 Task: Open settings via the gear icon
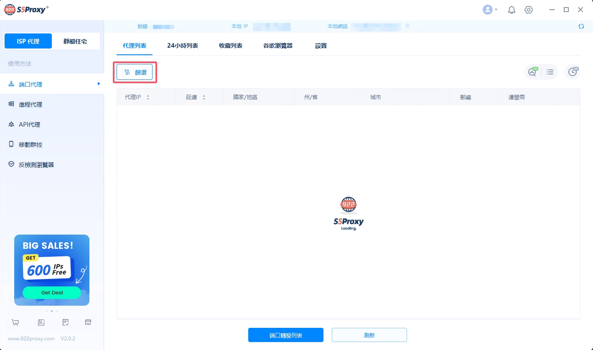529,10
